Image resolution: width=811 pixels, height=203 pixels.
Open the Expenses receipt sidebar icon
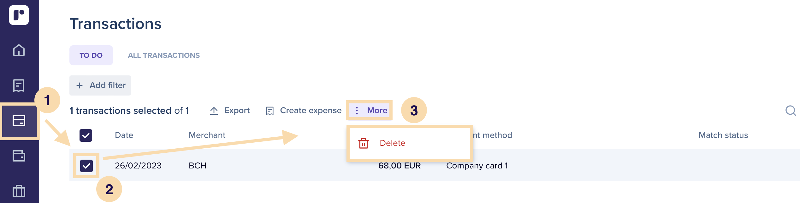click(x=19, y=85)
